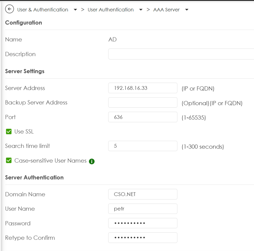Screen dimensions: 254x251
Task: Click the Retype to Confirm field
Action: tap(143, 237)
